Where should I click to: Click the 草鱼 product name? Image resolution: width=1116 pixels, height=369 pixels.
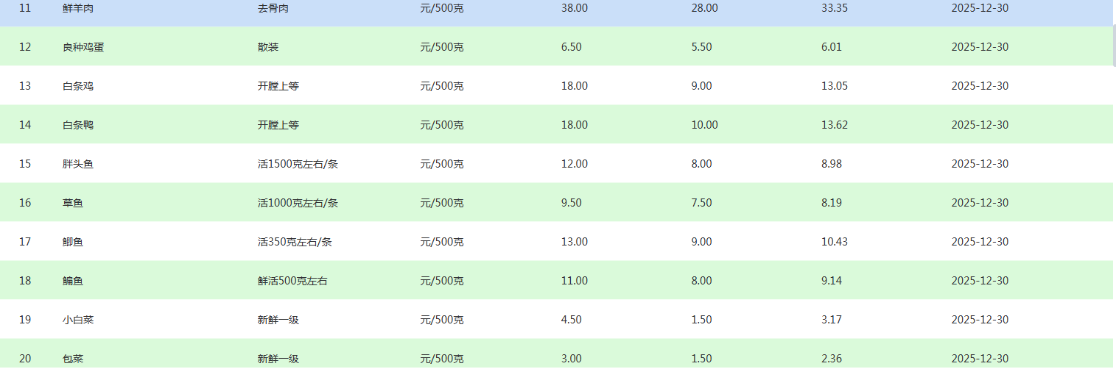72,203
